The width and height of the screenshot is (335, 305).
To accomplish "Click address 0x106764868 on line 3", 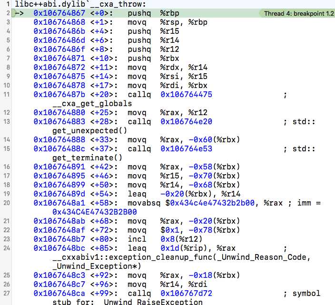I will coord(59,22).
